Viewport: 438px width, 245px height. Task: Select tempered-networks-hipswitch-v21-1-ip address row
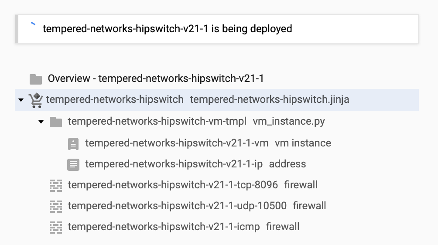[174, 164]
